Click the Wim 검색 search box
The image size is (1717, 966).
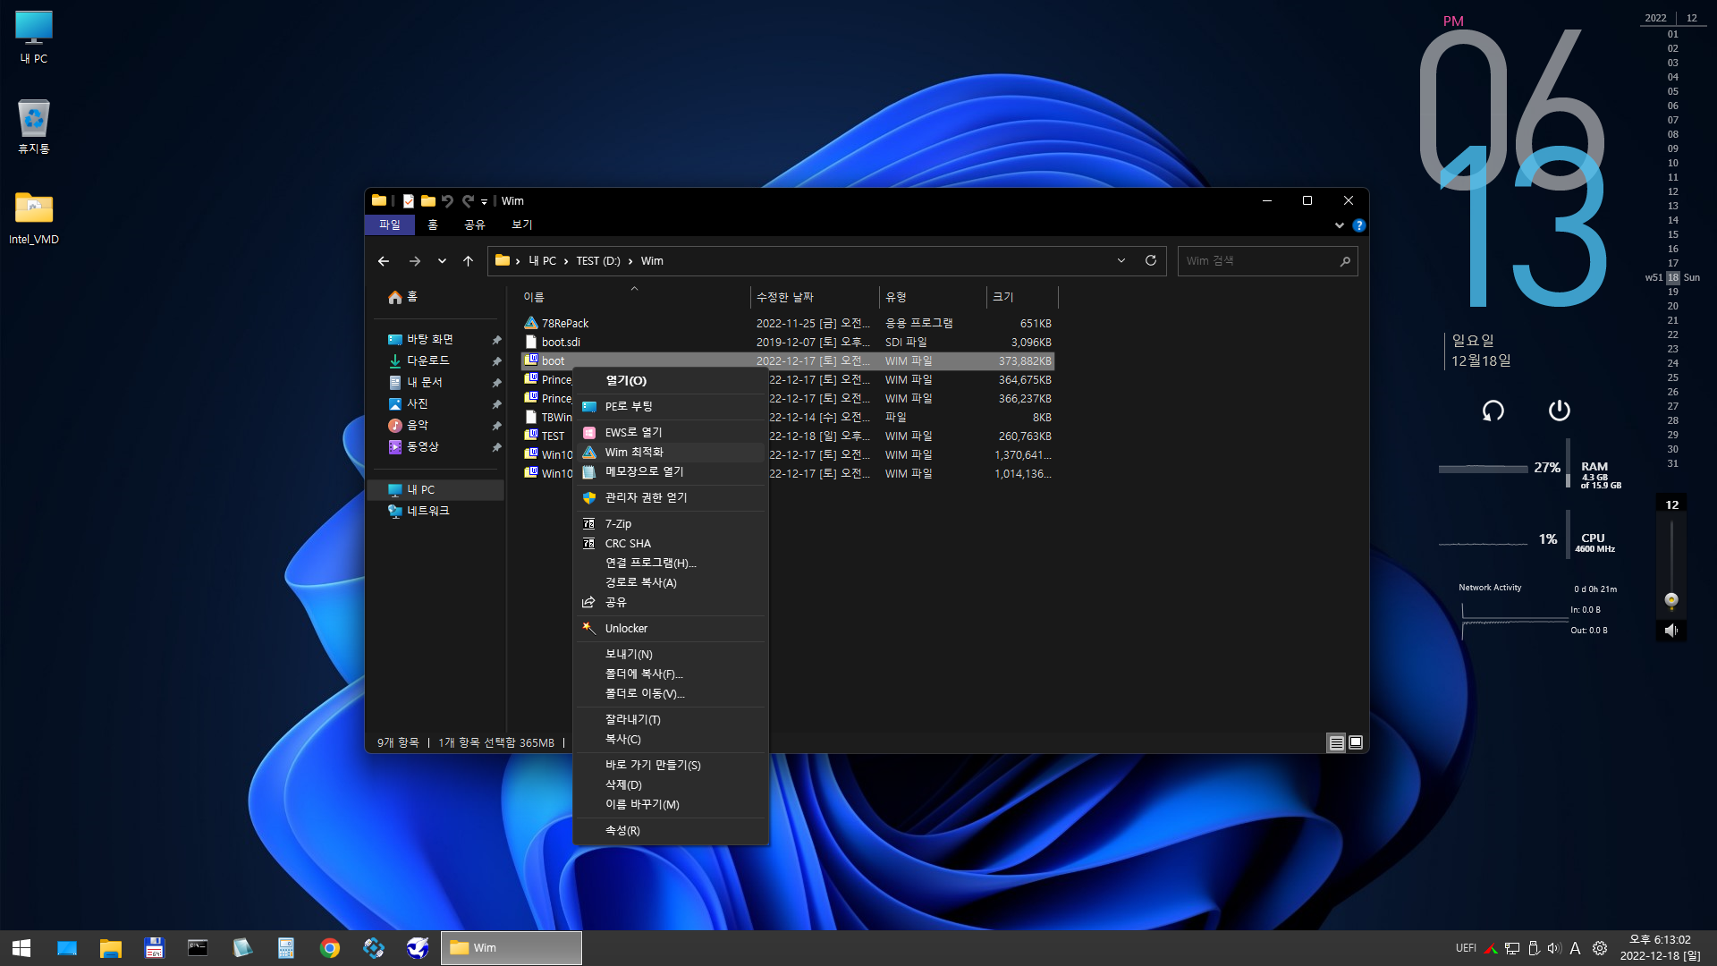pyautogui.click(x=1267, y=260)
